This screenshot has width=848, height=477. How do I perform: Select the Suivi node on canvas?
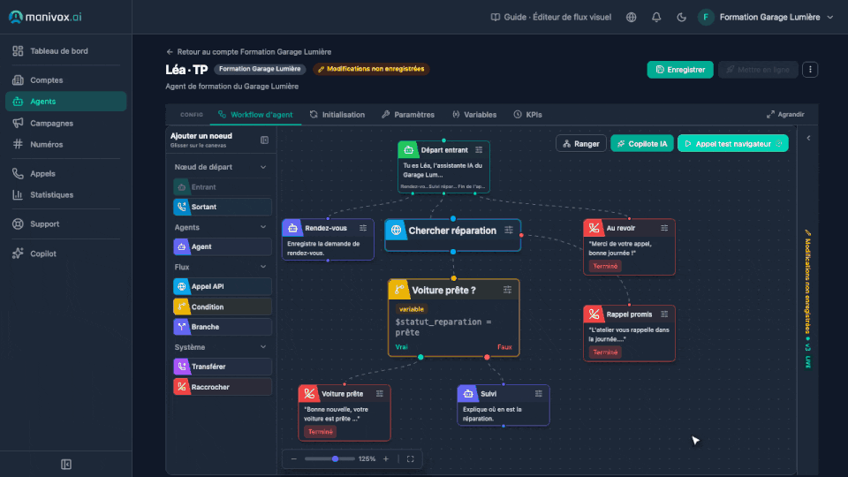coord(503,405)
